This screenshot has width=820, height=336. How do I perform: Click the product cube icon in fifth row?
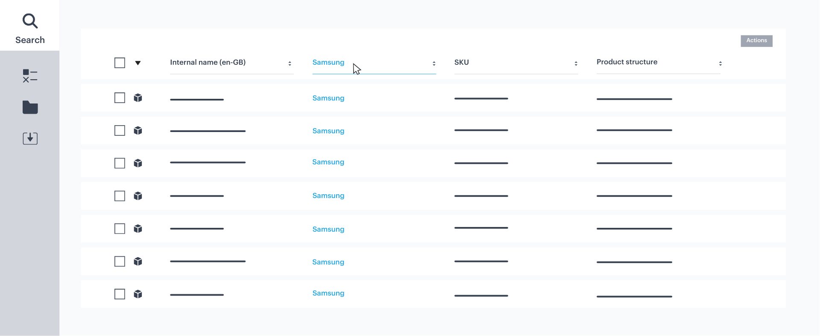click(x=138, y=229)
